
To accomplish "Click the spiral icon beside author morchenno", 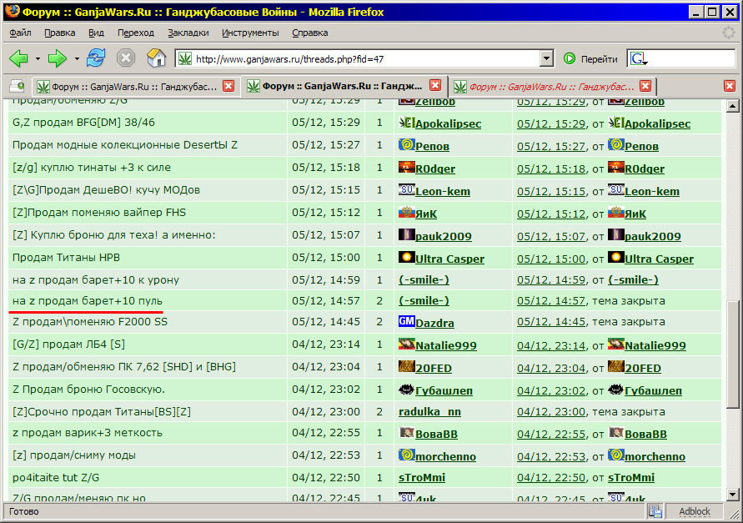I will [x=407, y=455].
